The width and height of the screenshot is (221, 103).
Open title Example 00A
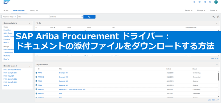[64, 73]
